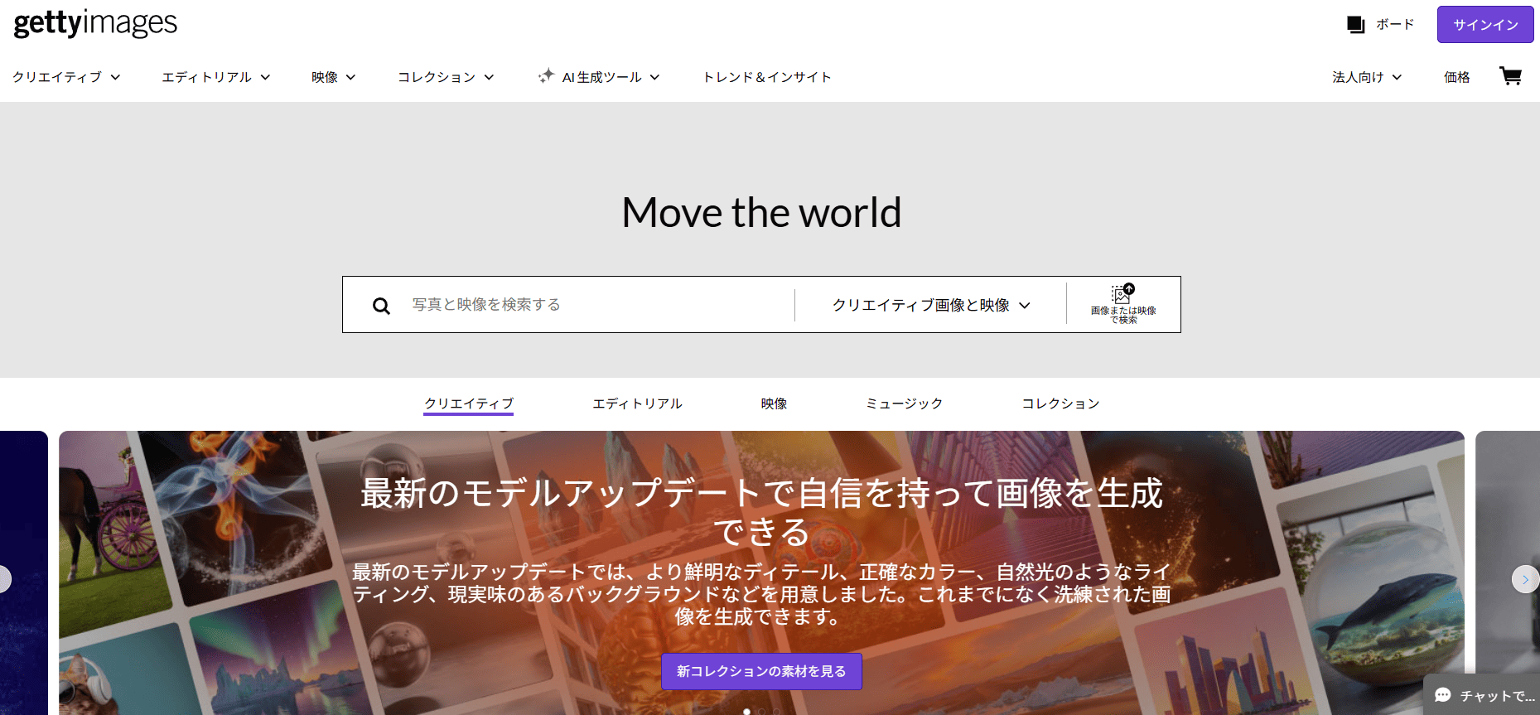
Task: Click the Move the world heading
Action: point(761,213)
